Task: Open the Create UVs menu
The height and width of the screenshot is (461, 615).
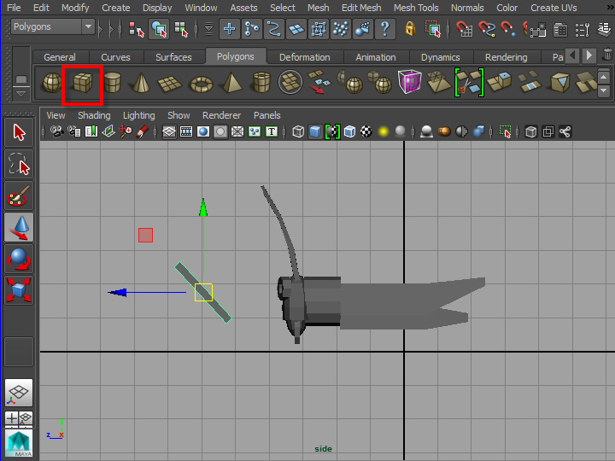Action: pos(553,8)
